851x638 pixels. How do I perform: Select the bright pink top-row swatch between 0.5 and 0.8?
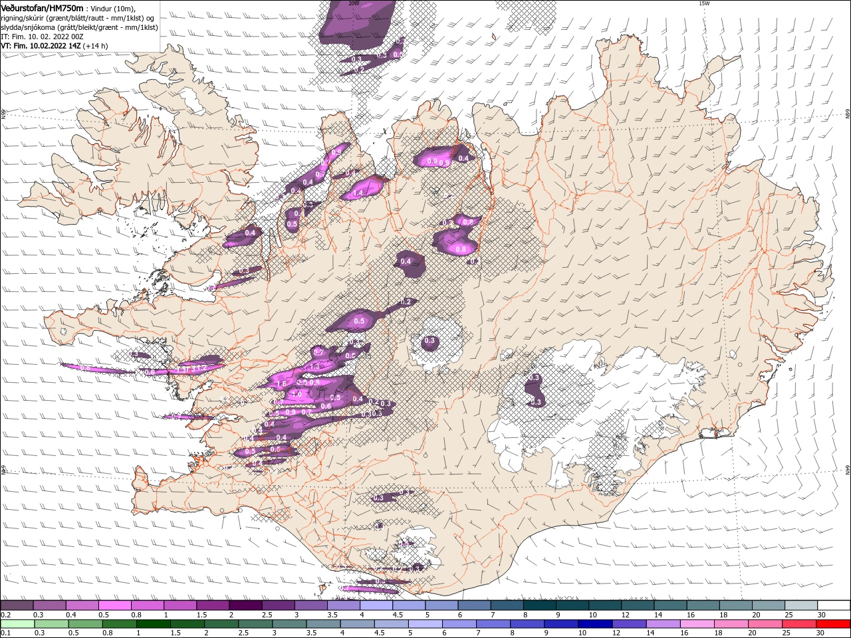coord(115,605)
